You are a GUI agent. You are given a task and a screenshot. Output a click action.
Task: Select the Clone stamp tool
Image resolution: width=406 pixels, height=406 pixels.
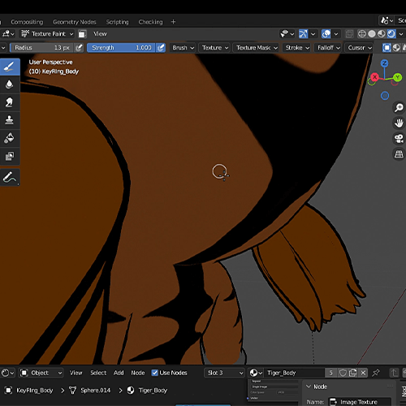pyautogui.click(x=10, y=120)
